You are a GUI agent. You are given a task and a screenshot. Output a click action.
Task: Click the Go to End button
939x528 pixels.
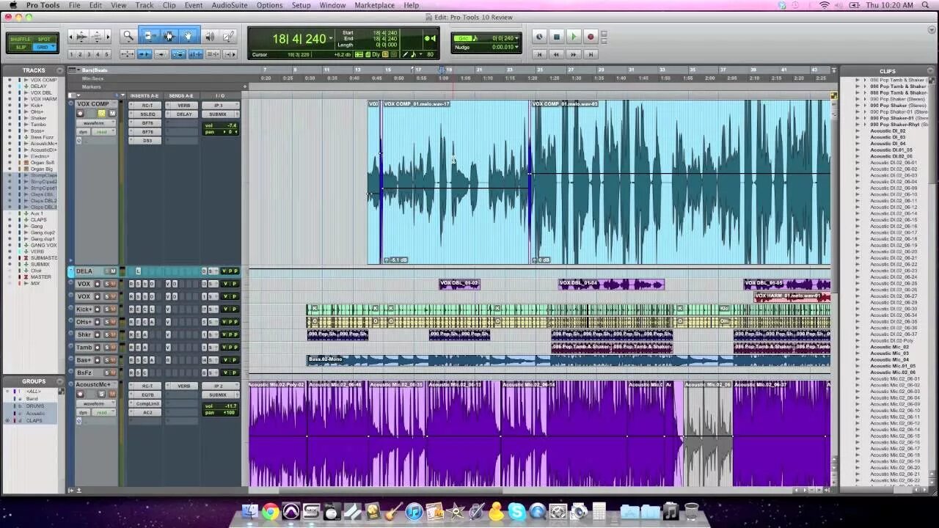pyautogui.click(x=591, y=54)
